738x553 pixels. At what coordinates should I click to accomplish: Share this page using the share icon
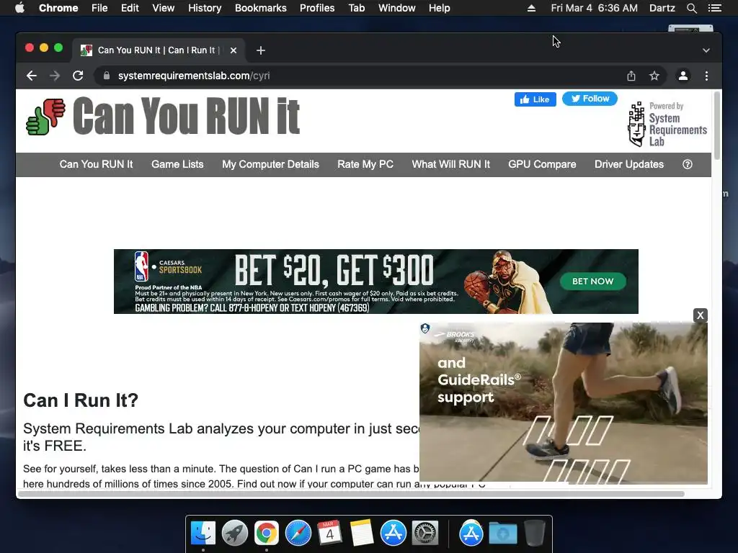tap(631, 76)
